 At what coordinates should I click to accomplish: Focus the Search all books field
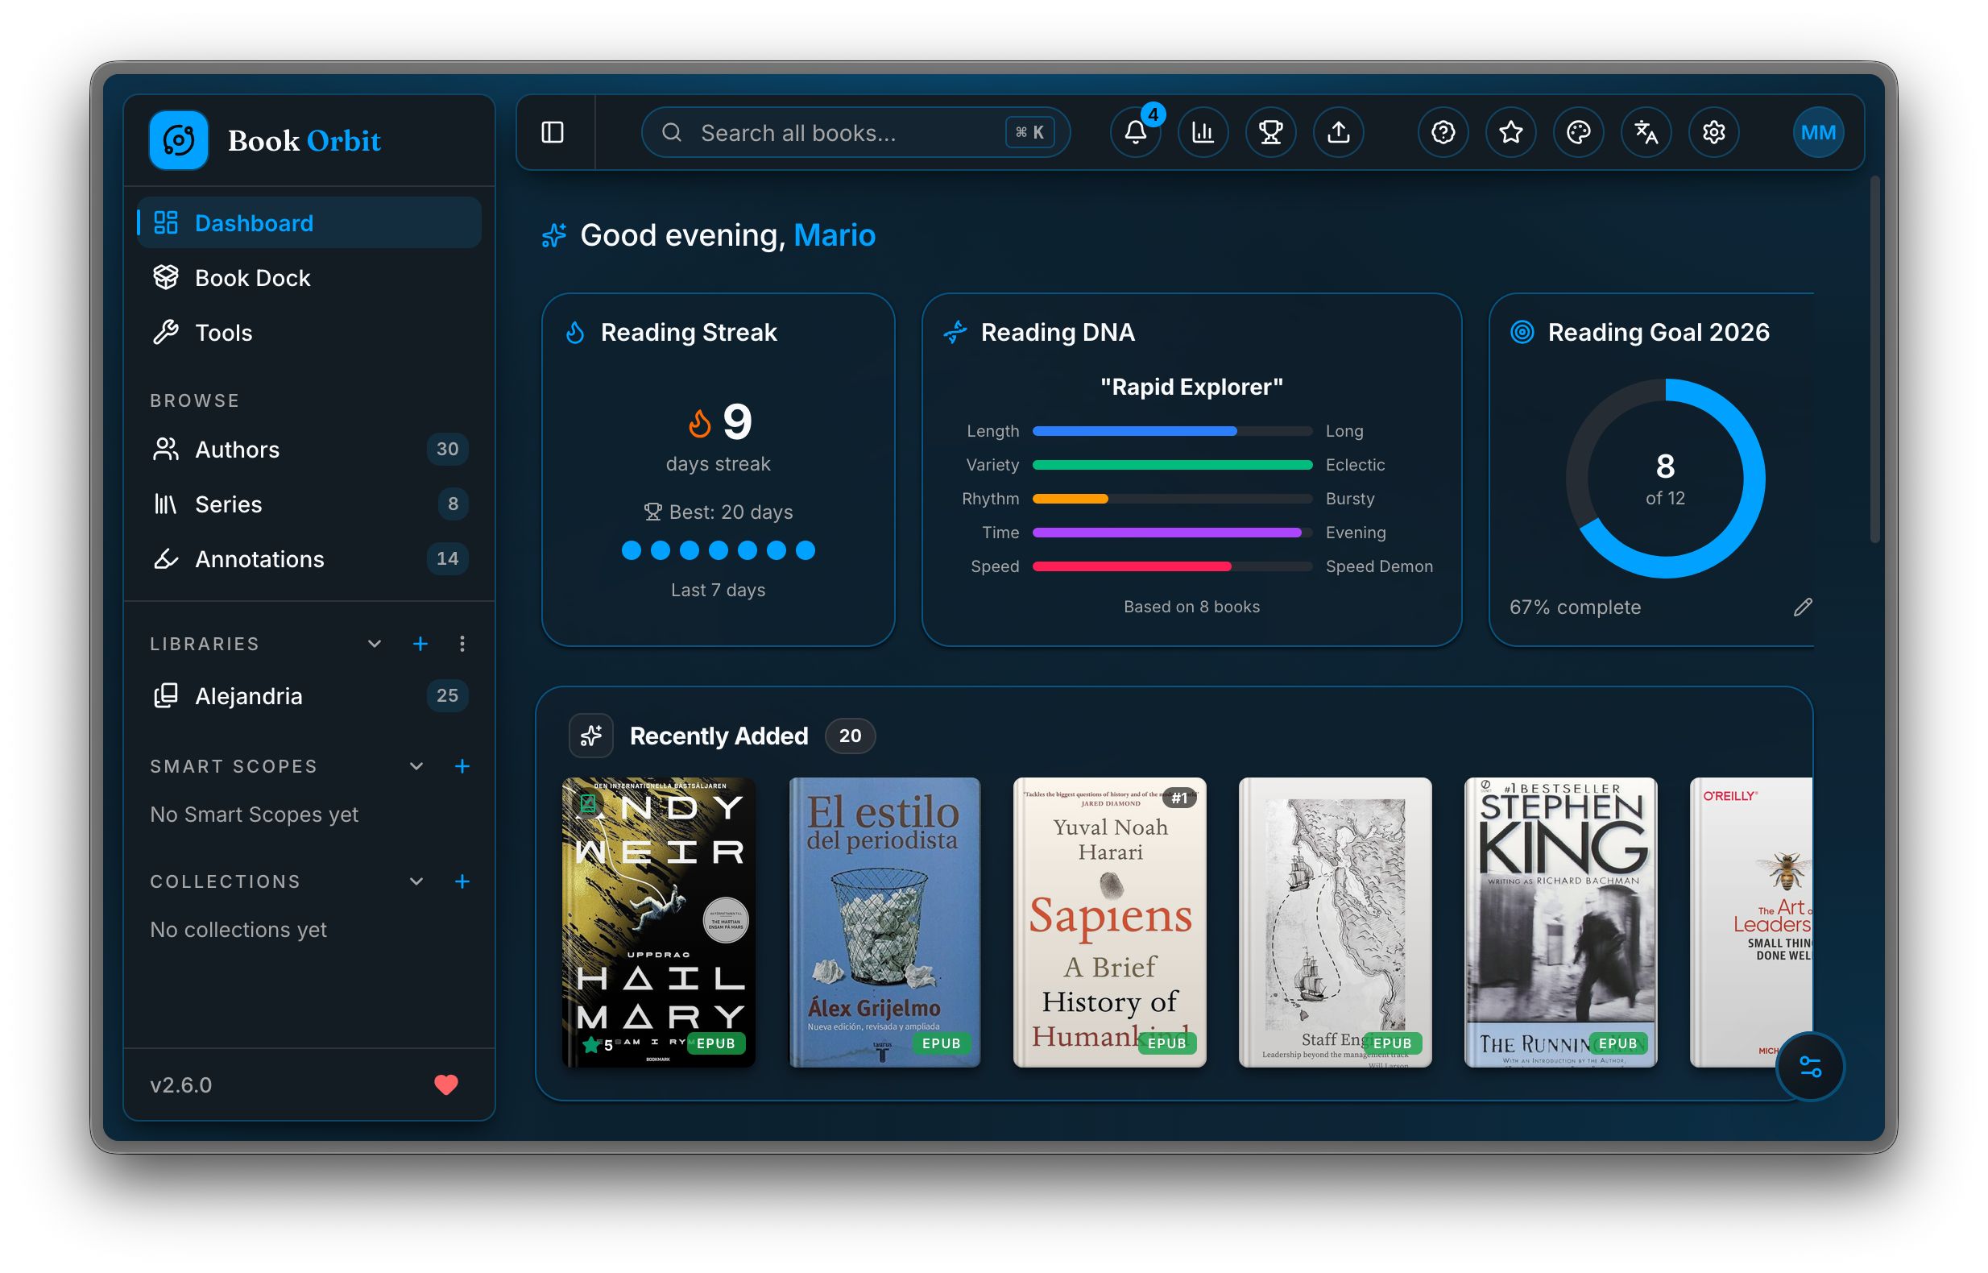coord(855,132)
